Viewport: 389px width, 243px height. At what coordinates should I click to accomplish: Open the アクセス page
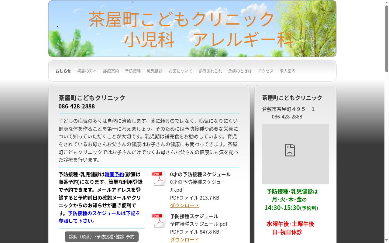[x=266, y=71]
